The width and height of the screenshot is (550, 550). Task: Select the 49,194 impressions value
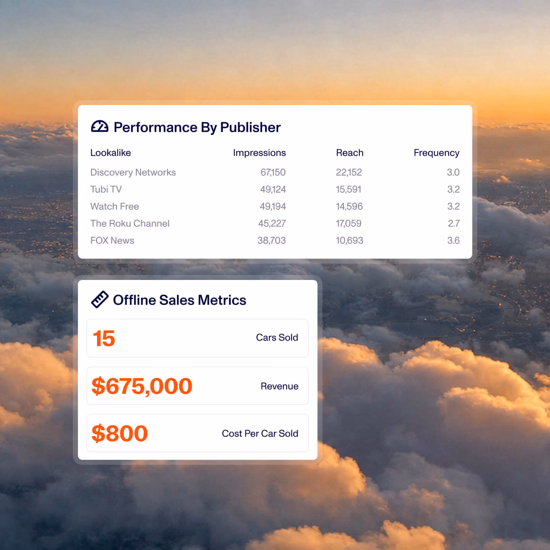coord(273,207)
